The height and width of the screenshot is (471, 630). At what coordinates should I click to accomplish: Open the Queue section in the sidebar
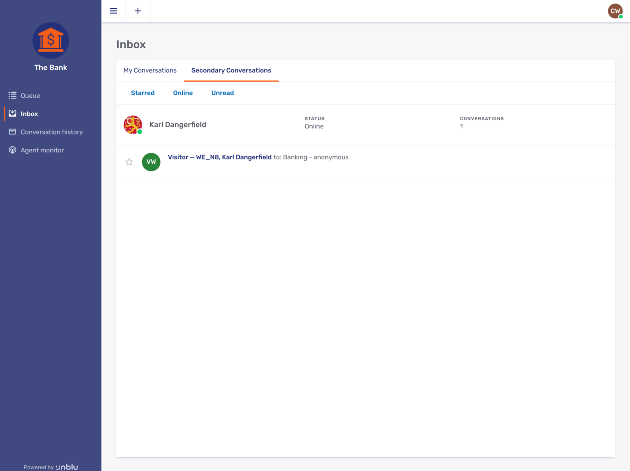tap(30, 95)
